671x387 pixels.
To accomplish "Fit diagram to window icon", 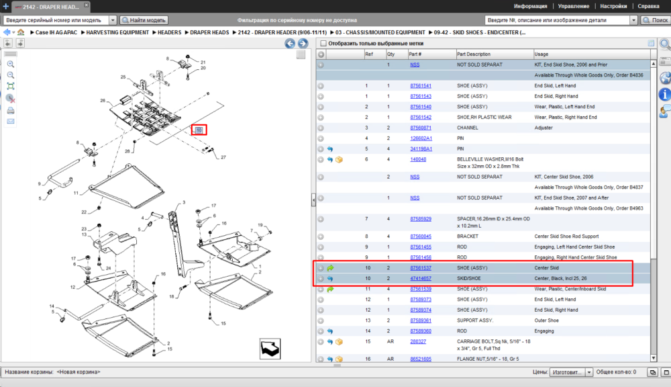I will tap(11, 86).
